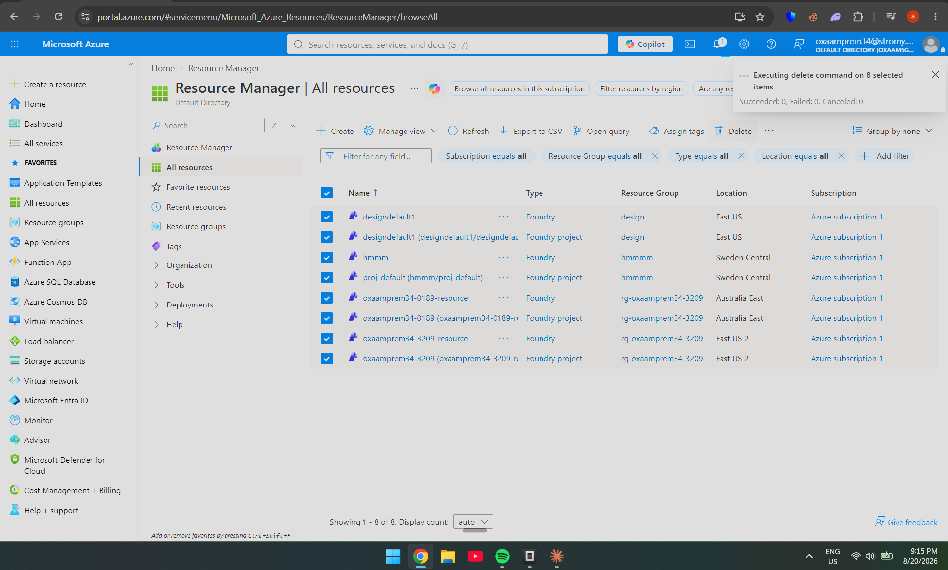Open the Display count auto dropdown
The height and width of the screenshot is (570, 948).
pos(473,522)
